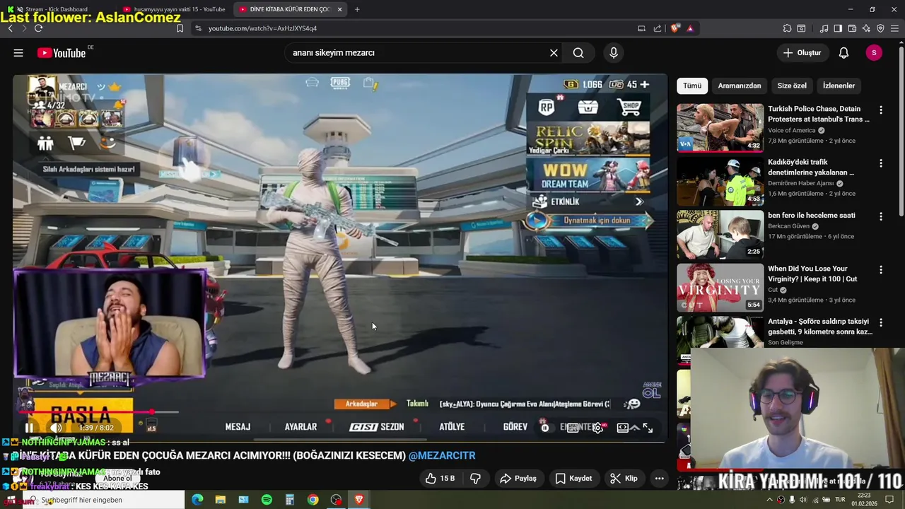905x509 pixels.
Task: Open the browser extensions puzzle icon
Action: tap(787, 28)
